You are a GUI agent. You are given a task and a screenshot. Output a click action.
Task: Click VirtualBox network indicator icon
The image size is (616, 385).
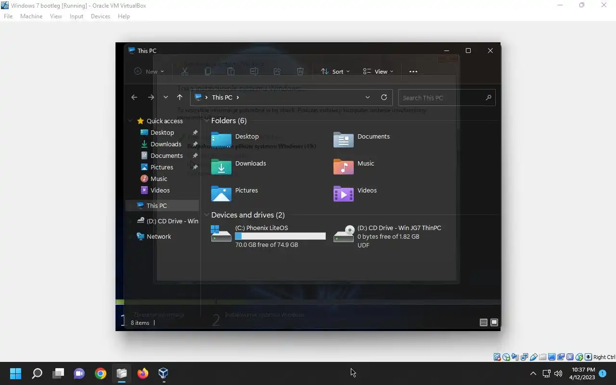pyautogui.click(x=524, y=357)
